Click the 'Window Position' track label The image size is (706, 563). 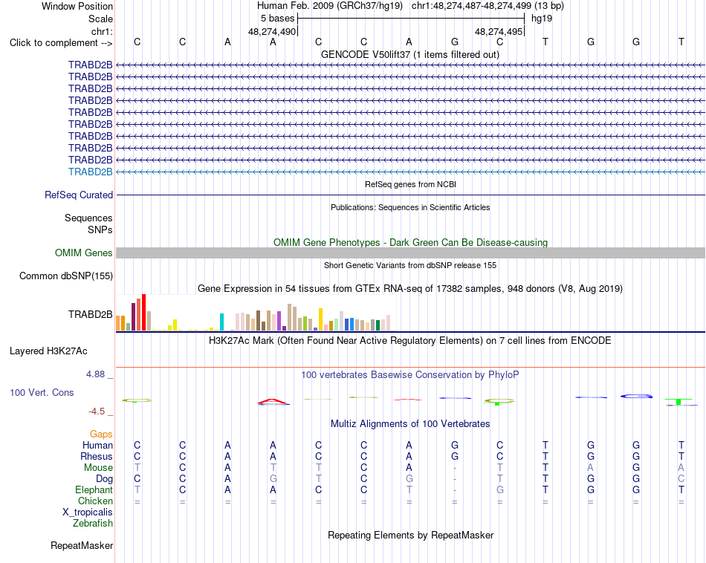coord(77,6)
